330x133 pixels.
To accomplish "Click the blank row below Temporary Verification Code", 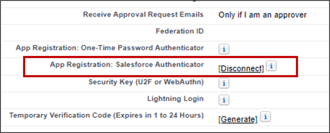I will tap(165, 129).
